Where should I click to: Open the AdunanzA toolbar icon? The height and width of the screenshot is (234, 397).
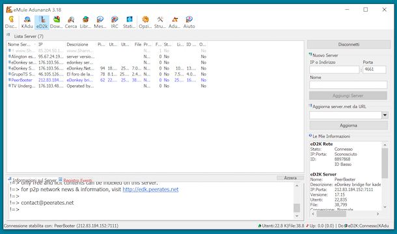point(174,22)
